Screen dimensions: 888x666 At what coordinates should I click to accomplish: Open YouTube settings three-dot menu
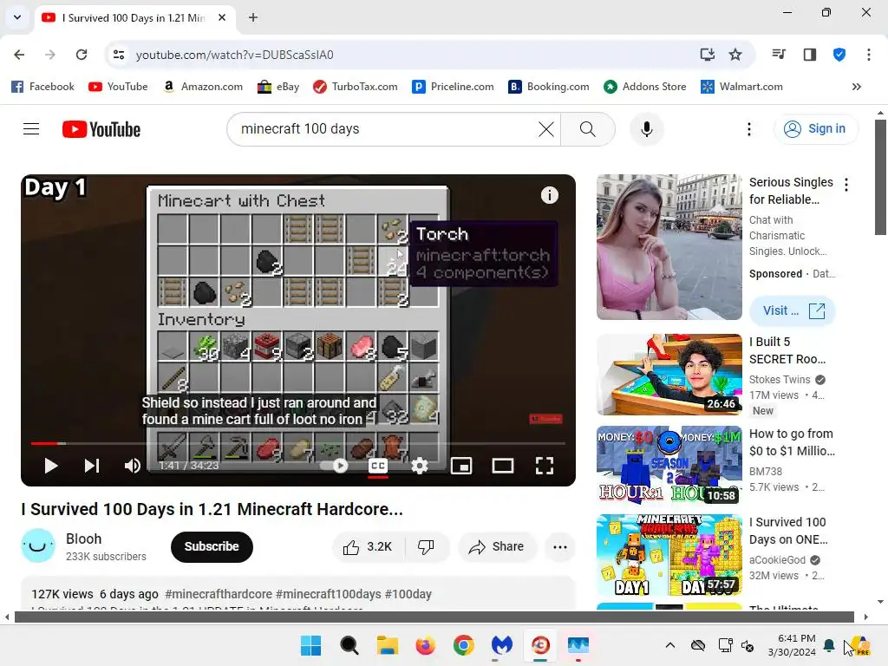click(x=748, y=129)
